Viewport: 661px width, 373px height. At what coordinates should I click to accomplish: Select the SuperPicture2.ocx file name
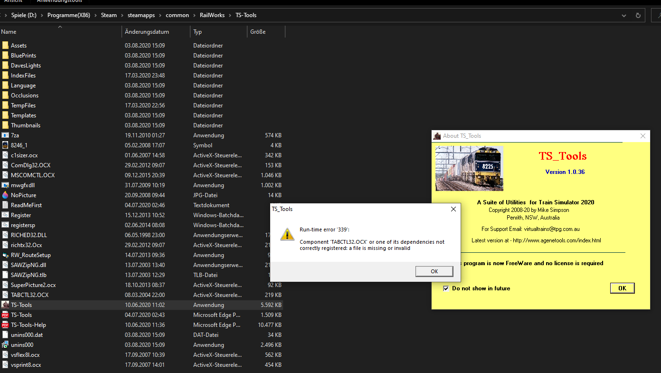33,285
